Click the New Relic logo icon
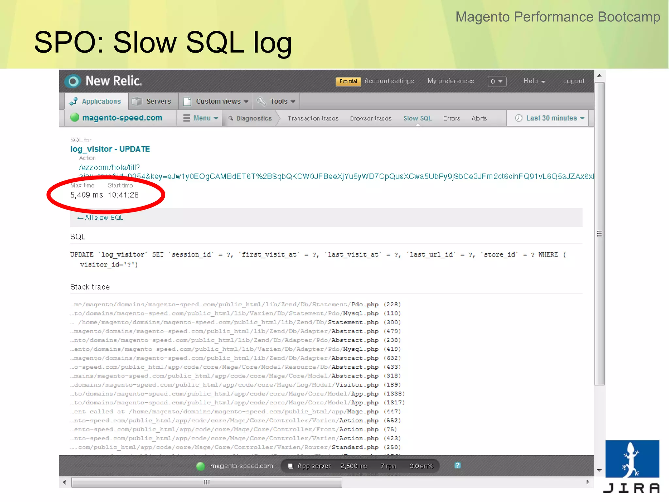The height and width of the screenshot is (502, 669). click(73, 81)
